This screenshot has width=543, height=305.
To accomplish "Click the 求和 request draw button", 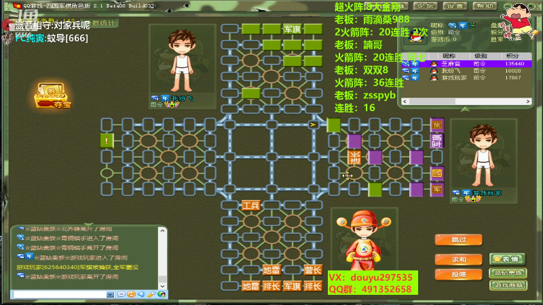I will [459, 260].
